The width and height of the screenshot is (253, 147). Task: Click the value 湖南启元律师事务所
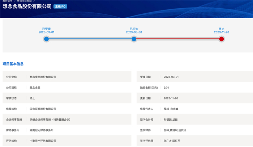click(x=42, y=130)
